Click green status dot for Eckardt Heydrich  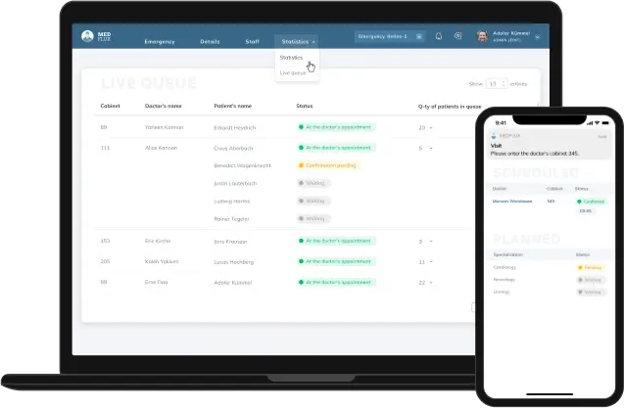pos(302,127)
